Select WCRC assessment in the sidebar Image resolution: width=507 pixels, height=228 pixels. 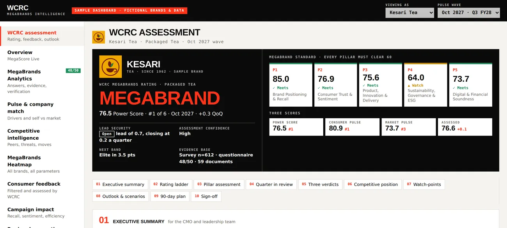[42, 36]
